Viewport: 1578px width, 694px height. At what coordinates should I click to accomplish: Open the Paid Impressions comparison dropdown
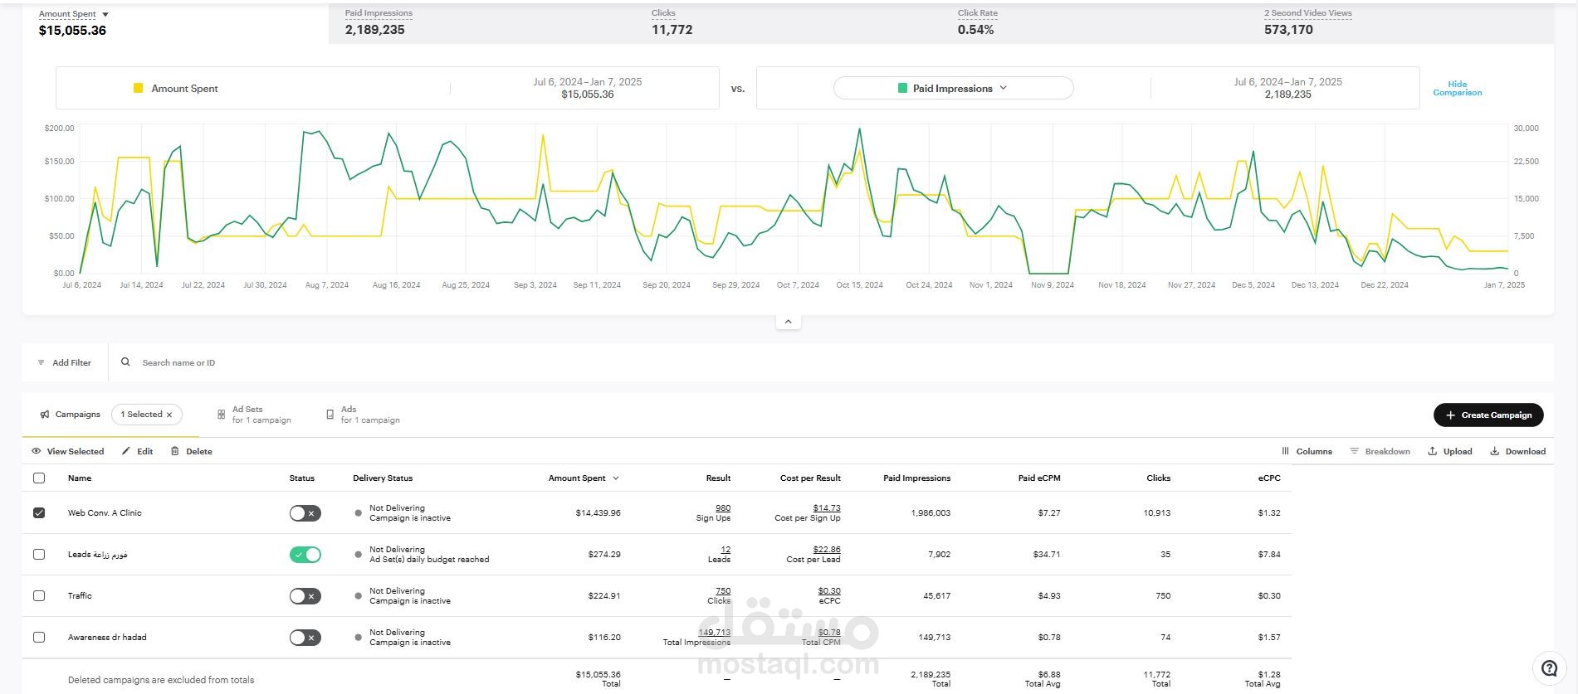pos(953,88)
